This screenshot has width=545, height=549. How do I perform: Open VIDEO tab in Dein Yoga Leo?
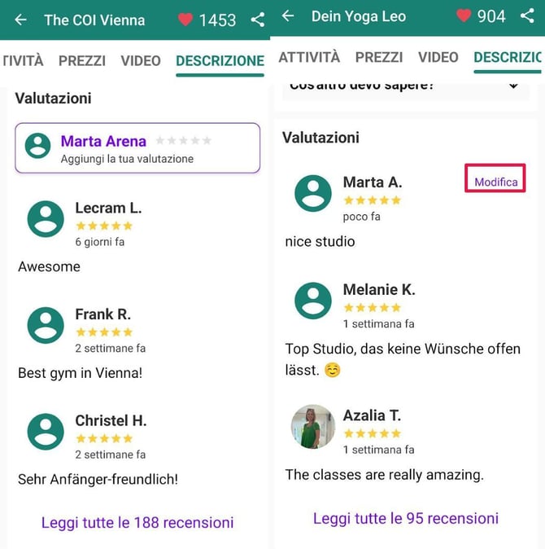tap(438, 57)
